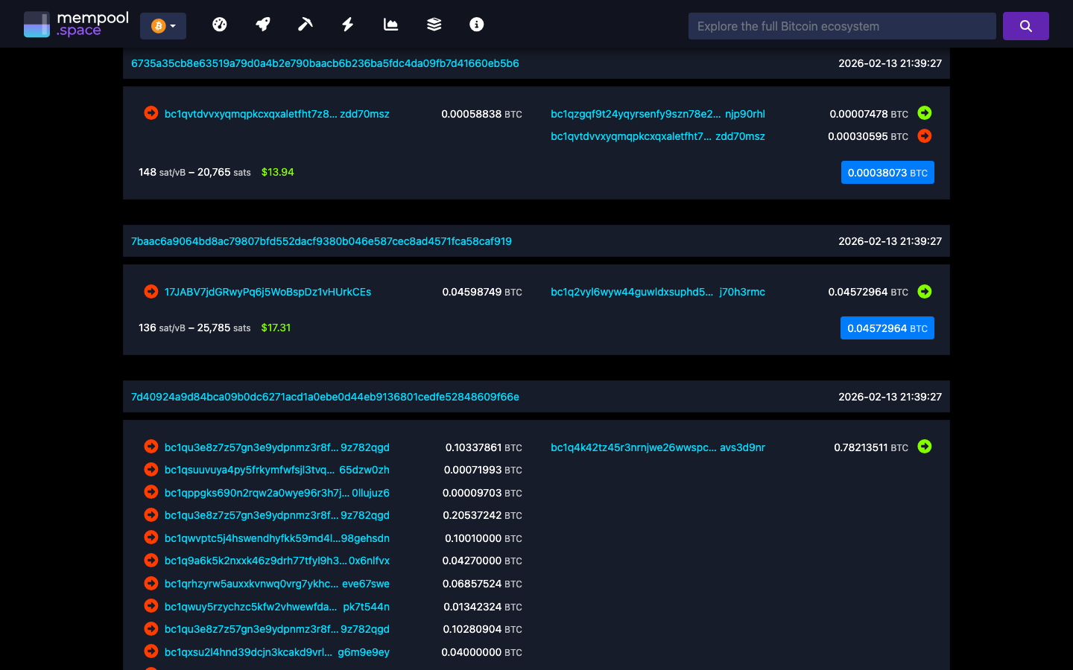Open the mempool.space logo link

pos(75,23)
